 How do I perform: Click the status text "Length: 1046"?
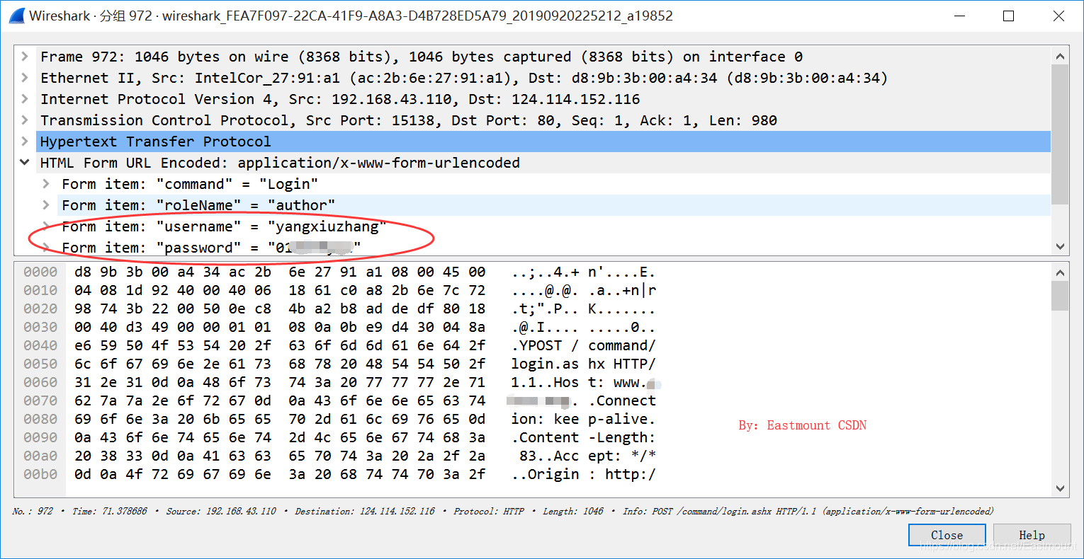point(573,511)
